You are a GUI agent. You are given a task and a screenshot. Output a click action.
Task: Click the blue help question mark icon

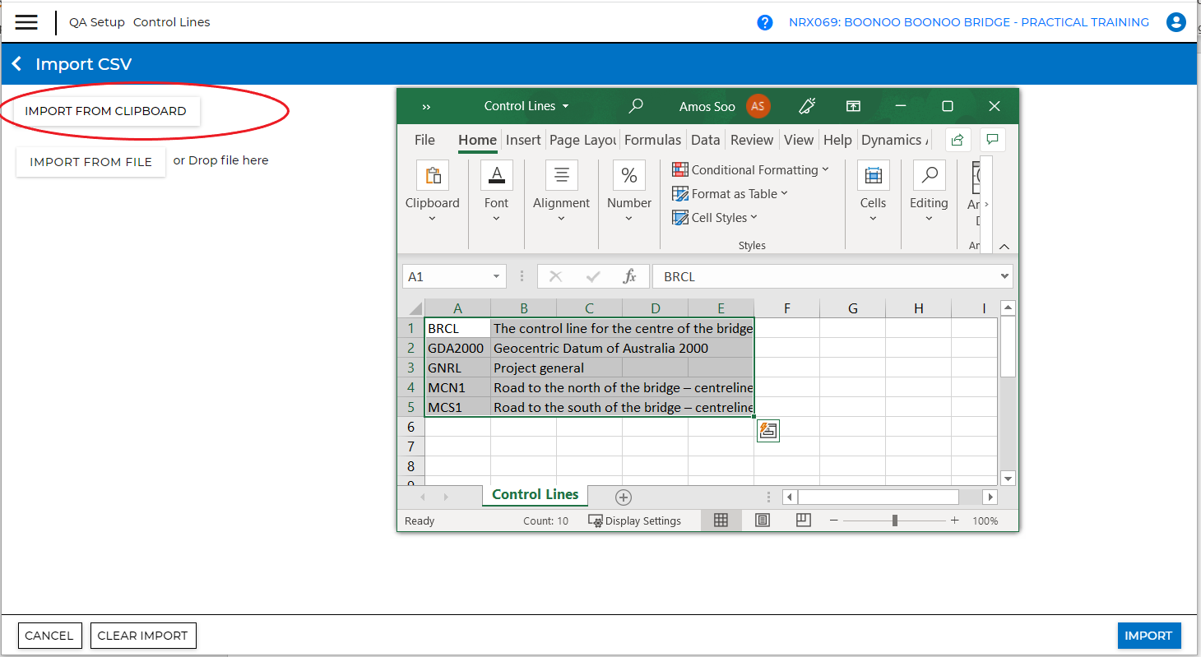765,22
